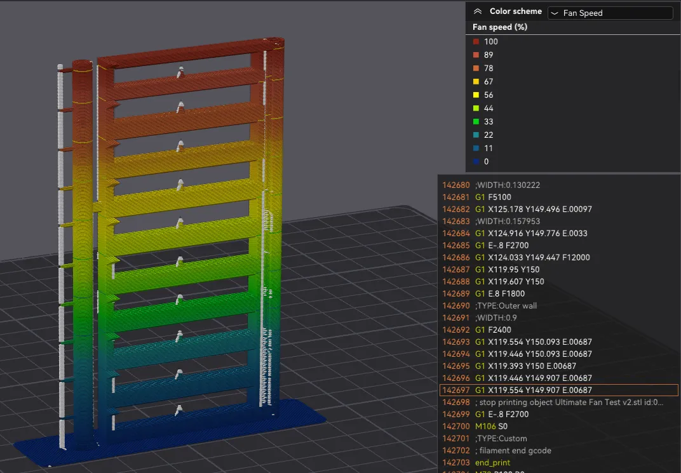Select the 89% fan speed legend swatch
This screenshot has height=473, width=681.
point(476,55)
